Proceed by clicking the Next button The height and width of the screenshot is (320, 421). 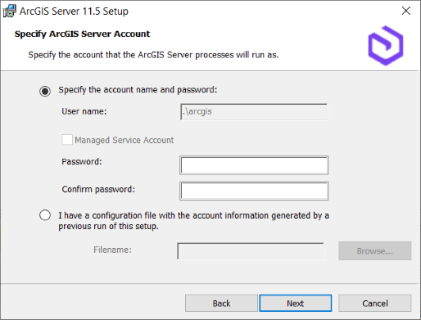point(296,303)
